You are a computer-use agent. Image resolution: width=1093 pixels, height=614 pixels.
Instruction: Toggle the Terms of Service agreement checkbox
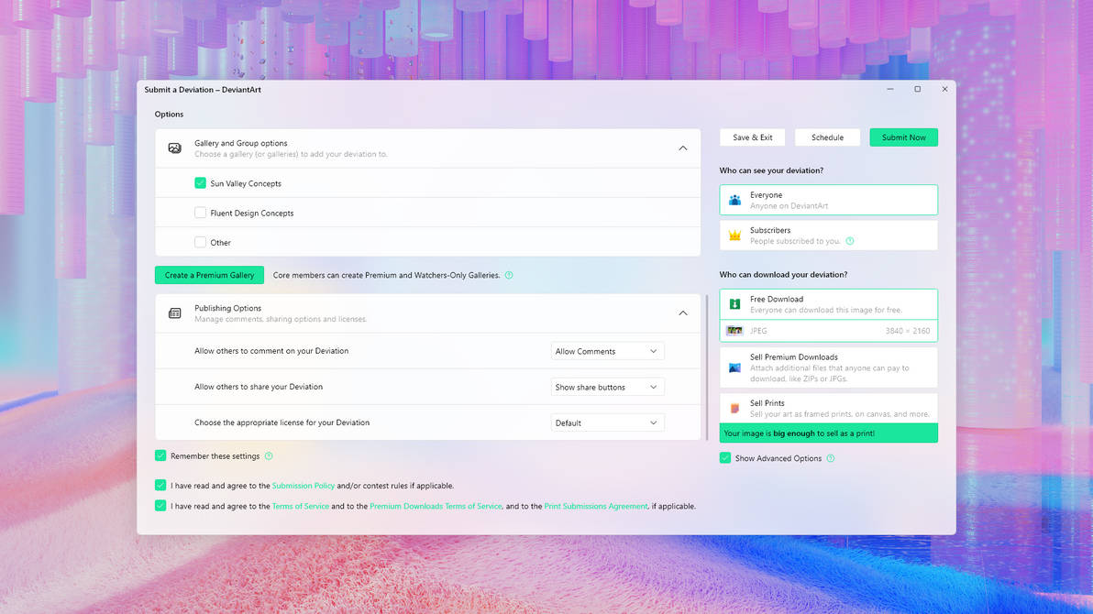(x=160, y=506)
